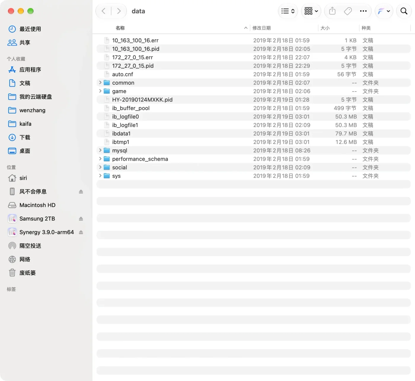Click the Share toolbar icon

pyautogui.click(x=332, y=11)
